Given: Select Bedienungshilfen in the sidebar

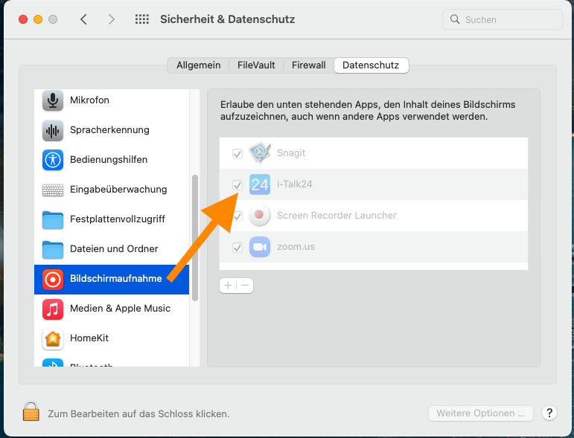Looking at the screenshot, I should [x=109, y=160].
